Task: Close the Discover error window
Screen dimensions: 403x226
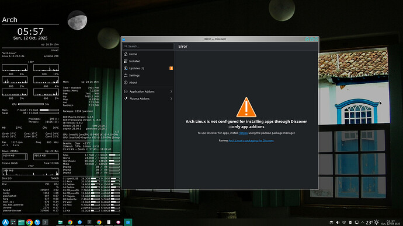Action: tap(317, 39)
